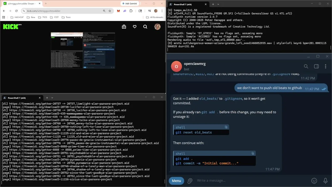Click old_beats/ inline code text
332x187 pixels.
click(x=209, y=98)
